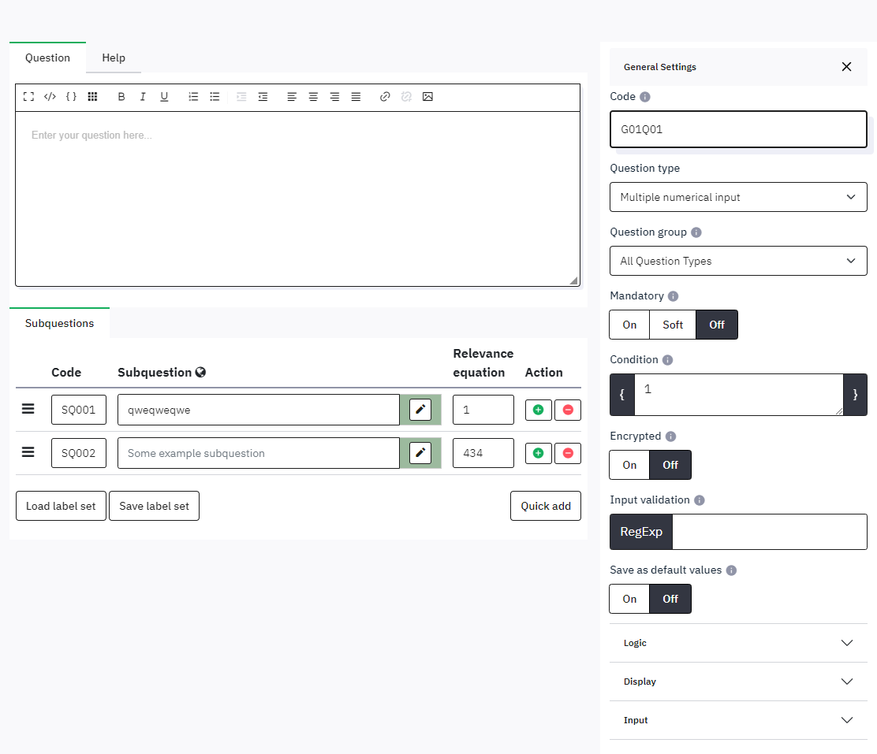Toggle source code view in editor

[x=50, y=97]
